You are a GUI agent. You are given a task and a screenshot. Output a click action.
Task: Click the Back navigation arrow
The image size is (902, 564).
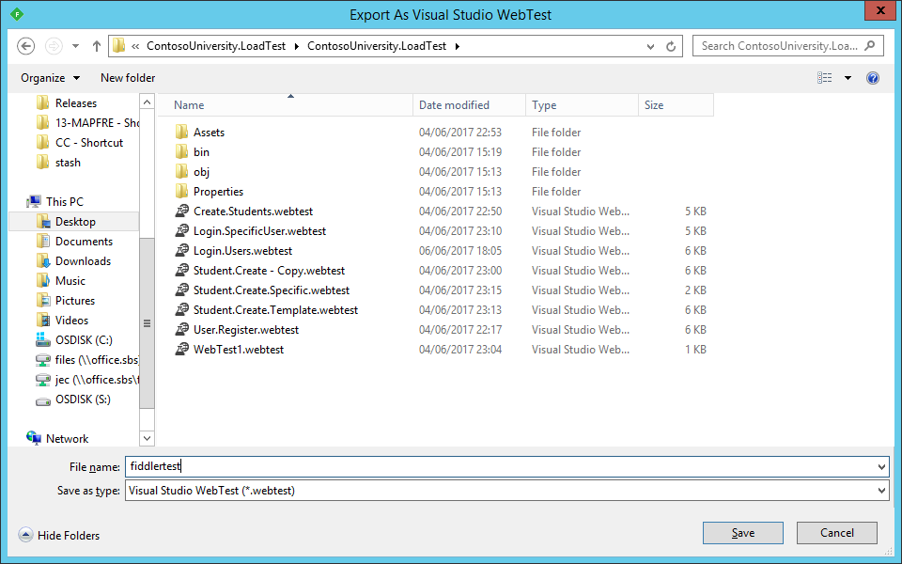click(x=26, y=46)
